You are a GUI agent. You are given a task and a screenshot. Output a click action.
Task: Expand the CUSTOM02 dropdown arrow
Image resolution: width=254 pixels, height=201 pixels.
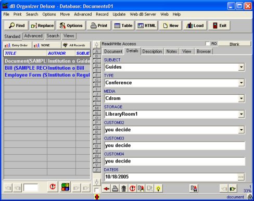coord(241,130)
